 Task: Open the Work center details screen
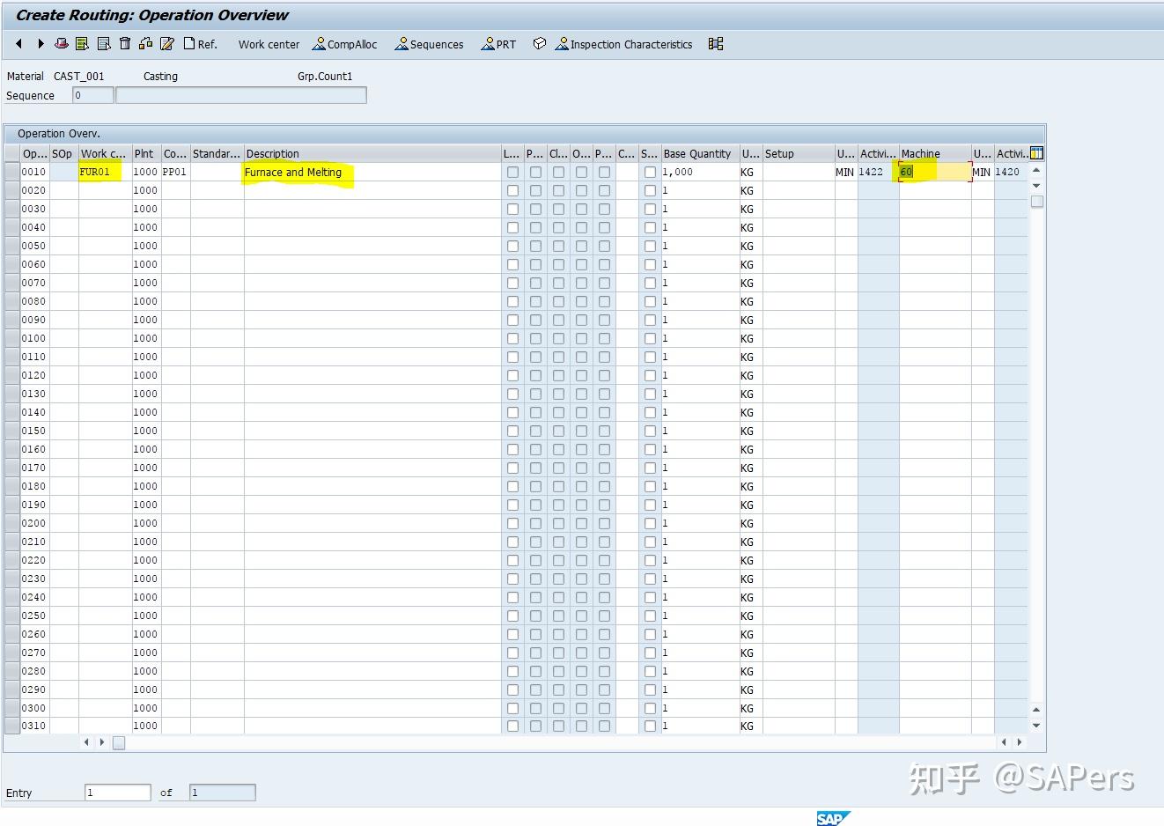click(x=269, y=44)
